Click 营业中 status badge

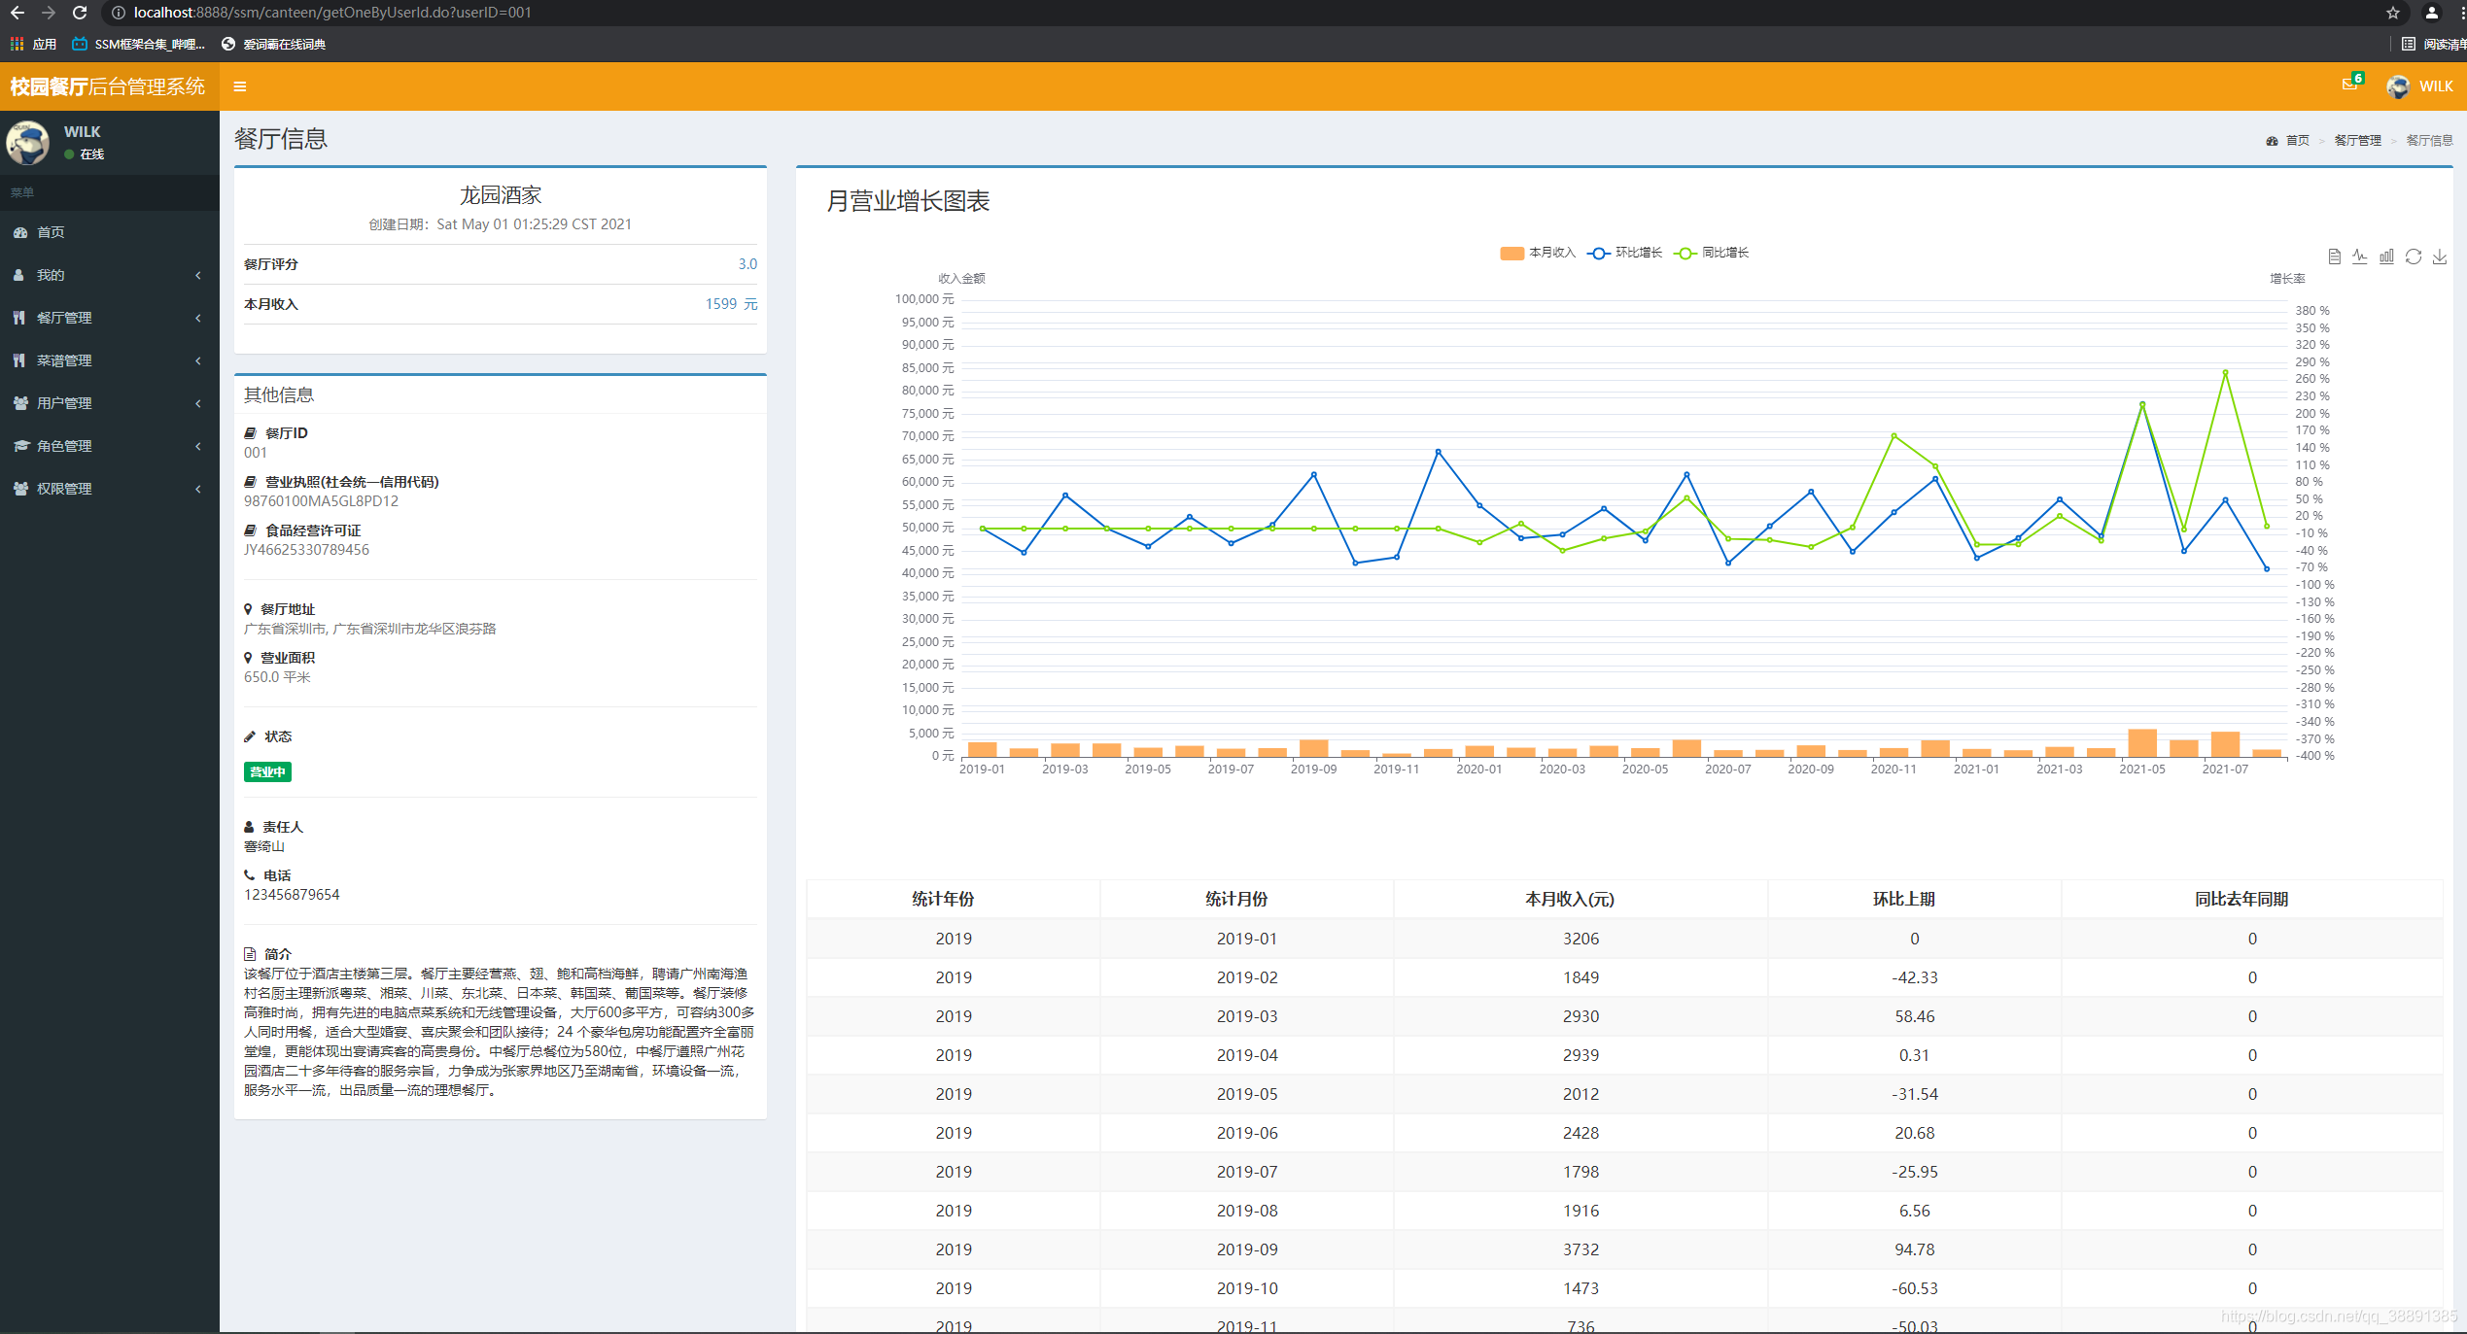pyautogui.click(x=267, y=772)
